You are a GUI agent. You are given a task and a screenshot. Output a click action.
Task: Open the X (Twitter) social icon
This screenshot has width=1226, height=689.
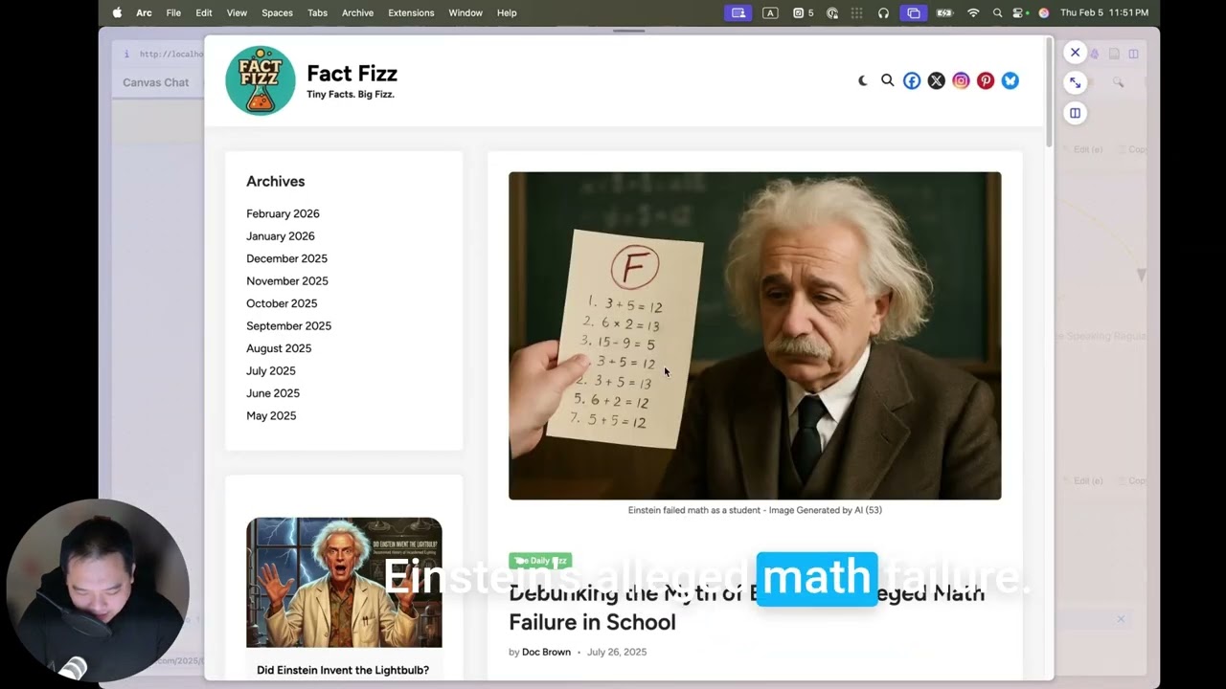(937, 81)
